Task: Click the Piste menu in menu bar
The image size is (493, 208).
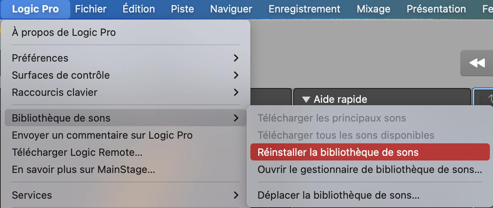Action: coord(183,9)
